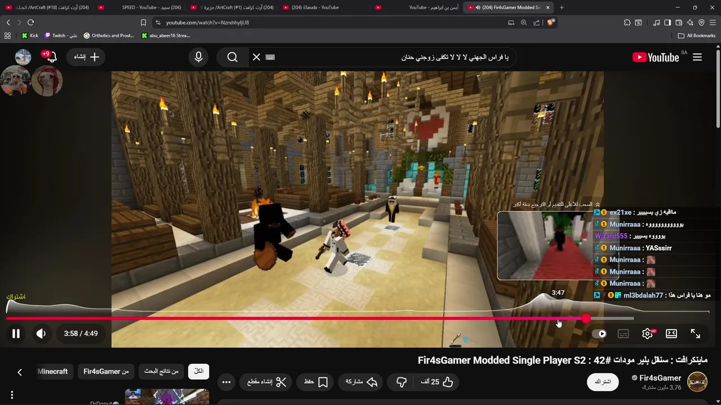Open the browser main menu
This screenshot has height=405, width=721.
pos(713,22)
